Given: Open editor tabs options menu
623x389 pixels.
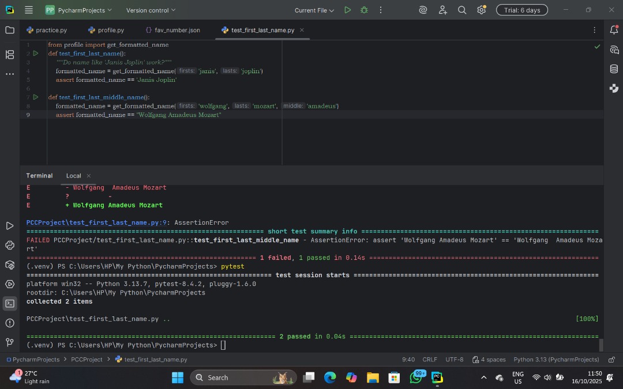Looking at the screenshot, I should click(594, 30).
